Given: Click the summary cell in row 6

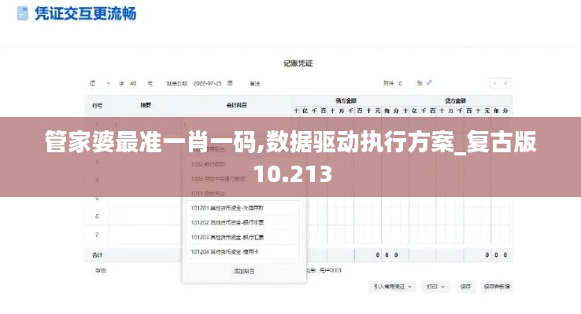Looking at the screenshot, I should tap(146, 217).
